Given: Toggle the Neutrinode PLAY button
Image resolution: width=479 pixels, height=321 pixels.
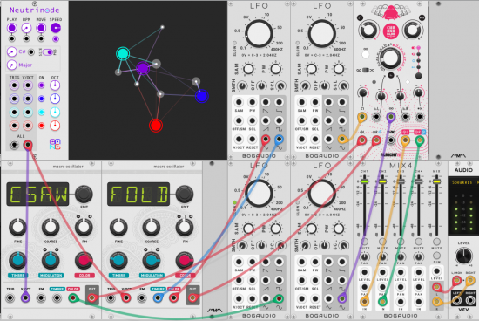Looking at the screenshot, I should [x=11, y=28].
